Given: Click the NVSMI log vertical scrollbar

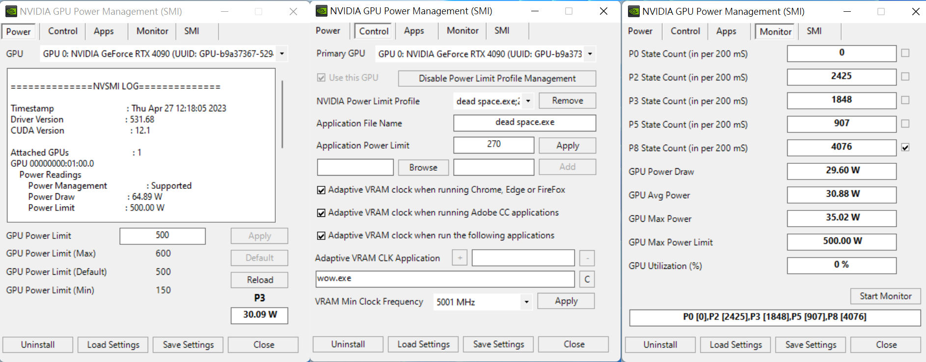Looking at the screenshot, I should click(x=282, y=114).
